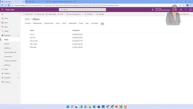193x109 pixels.
Task: Click the browser share page icon
Action: (180, 5)
